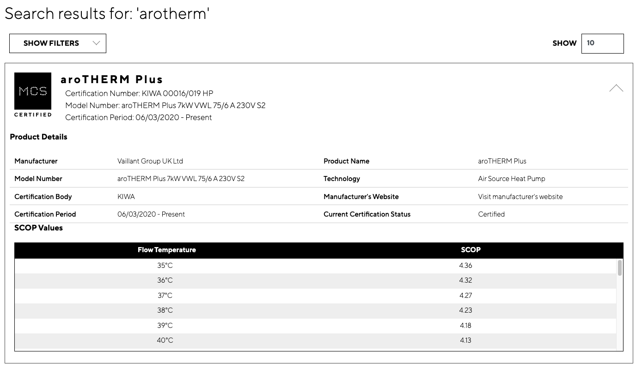
Task: Click the chevron in Show Filters
Action: (96, 43)
